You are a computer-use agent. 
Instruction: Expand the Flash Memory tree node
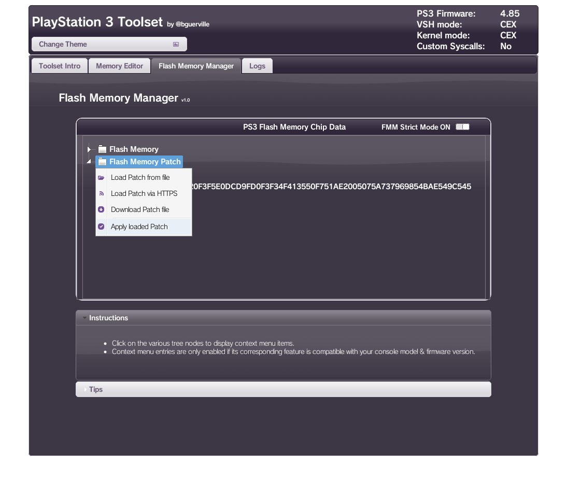coord(89,149)
